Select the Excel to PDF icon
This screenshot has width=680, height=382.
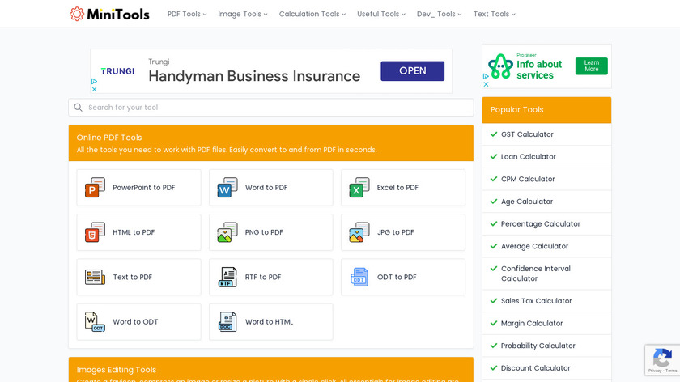(x=359, y=187)
